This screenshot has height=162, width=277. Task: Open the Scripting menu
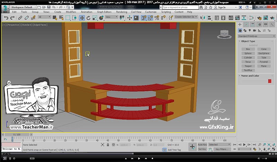166,12
